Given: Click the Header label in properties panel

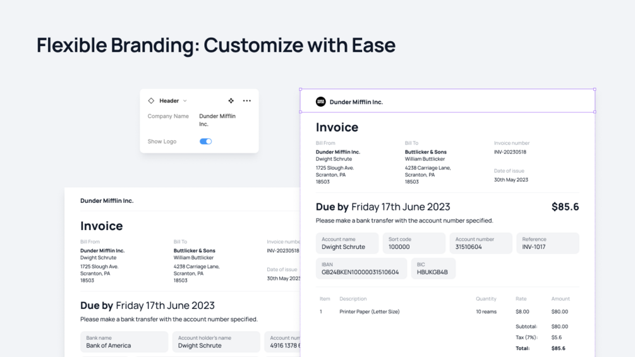Looking at the screenshot, I should [169, 101].
